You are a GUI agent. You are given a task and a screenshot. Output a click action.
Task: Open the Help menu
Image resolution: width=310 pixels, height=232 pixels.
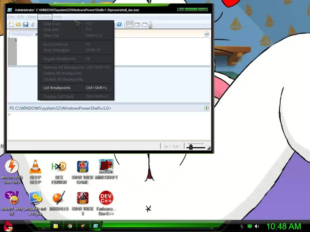click(58, 17)
